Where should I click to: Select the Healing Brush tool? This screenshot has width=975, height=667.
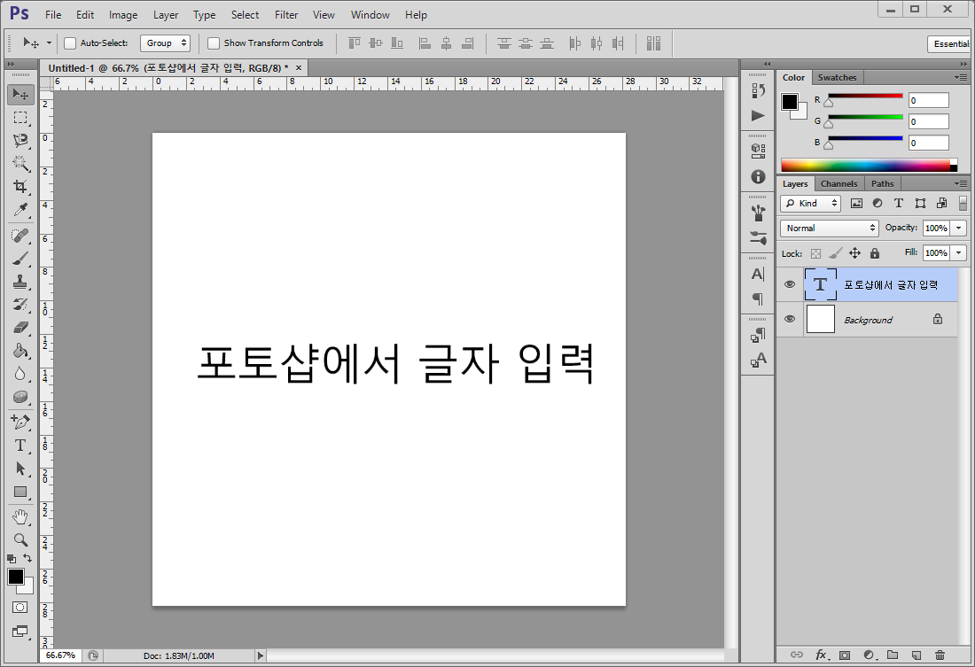[20, 236]
